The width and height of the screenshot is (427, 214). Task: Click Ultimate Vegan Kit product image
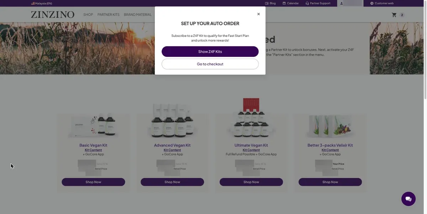(251, 118)
